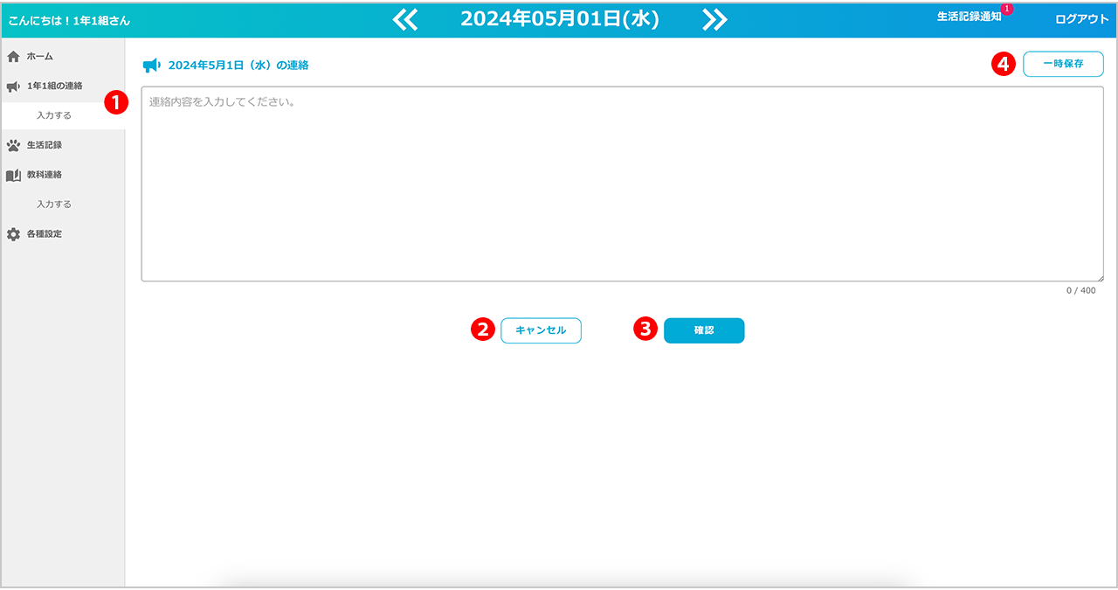This screenshot has width=1118, height=590.
Task: Select 入力する under 1年1組の連絡
Action: click(54, 115)
